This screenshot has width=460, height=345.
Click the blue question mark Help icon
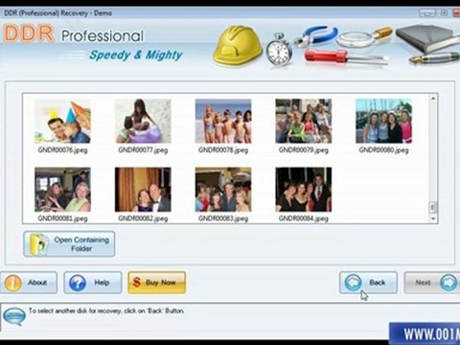(78, 283)
